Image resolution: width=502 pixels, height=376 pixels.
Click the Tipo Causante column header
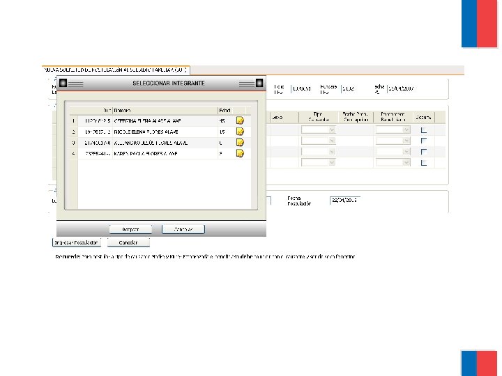click(318, 117)
